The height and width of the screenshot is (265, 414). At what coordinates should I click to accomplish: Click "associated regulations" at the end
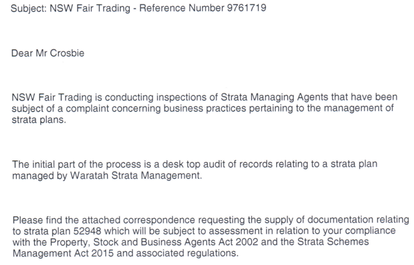click(186, 253)
